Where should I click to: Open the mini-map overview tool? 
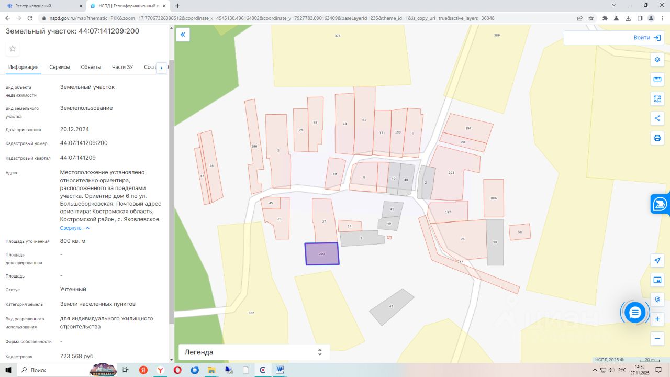pyautogui.click(x=657, y=280)
